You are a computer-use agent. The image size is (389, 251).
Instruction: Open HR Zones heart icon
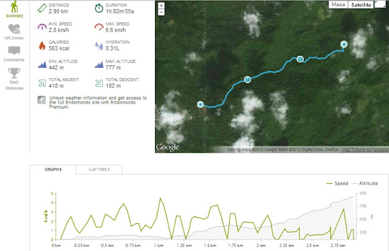pos(14,29)
